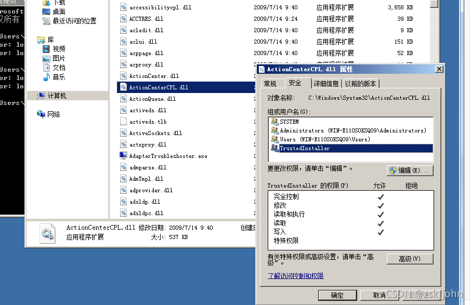Click the 编辑(E)... button
Viewport: 471px width, 305px height.
tap(410, 170)
